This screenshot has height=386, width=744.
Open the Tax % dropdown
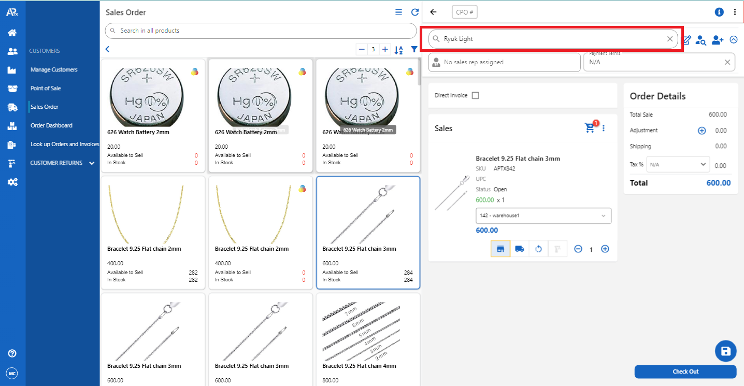click(678, 164)
